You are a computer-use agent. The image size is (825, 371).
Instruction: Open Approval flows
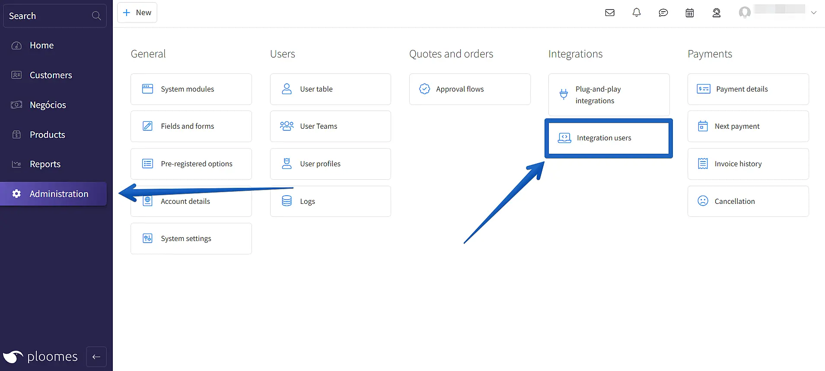469,89
